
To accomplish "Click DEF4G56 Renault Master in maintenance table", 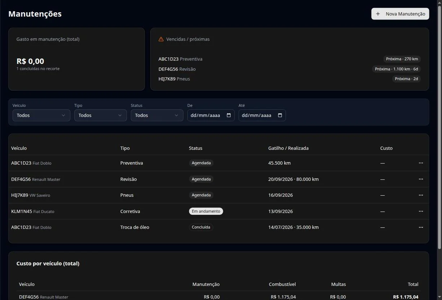I will tap(36, 179).
